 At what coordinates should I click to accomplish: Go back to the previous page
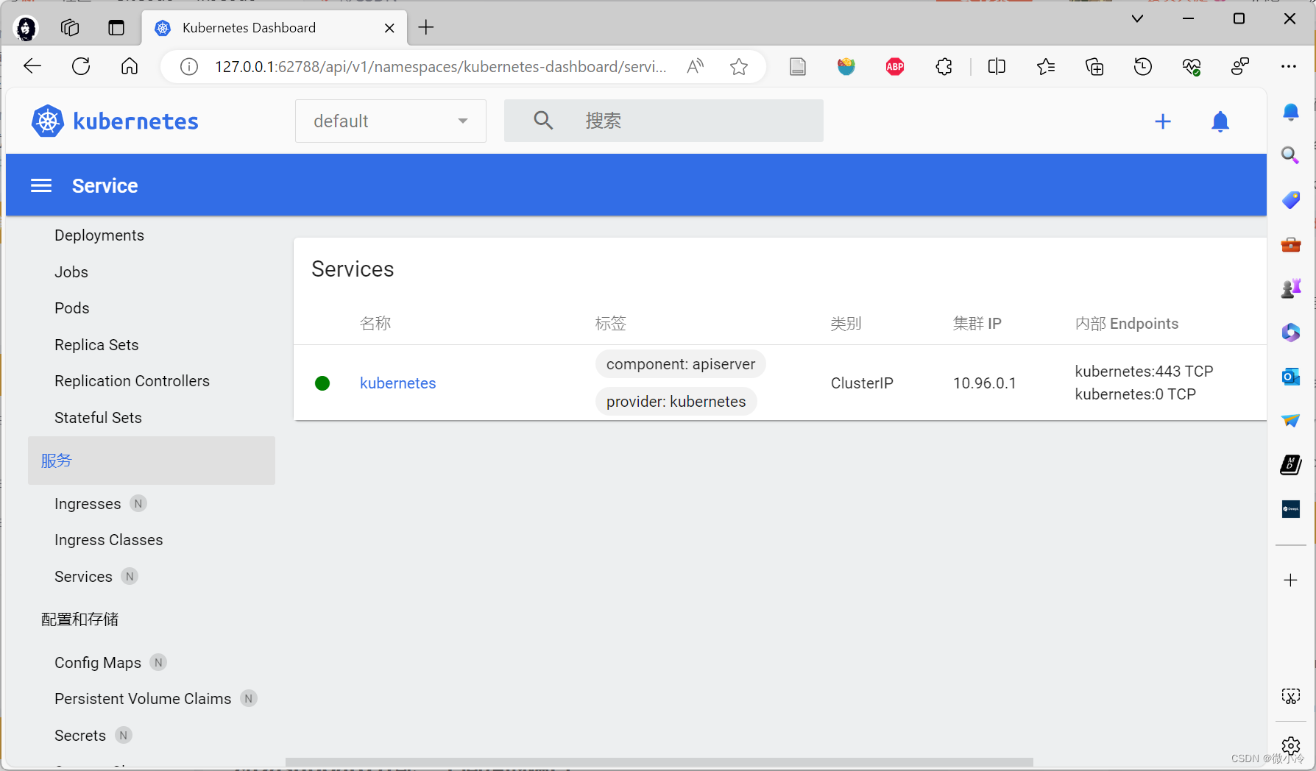point(32,66)
